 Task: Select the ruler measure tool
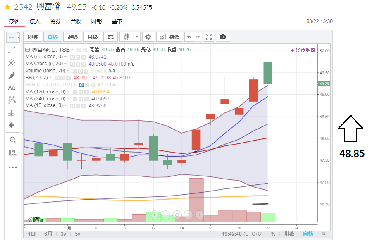point(12,153)
